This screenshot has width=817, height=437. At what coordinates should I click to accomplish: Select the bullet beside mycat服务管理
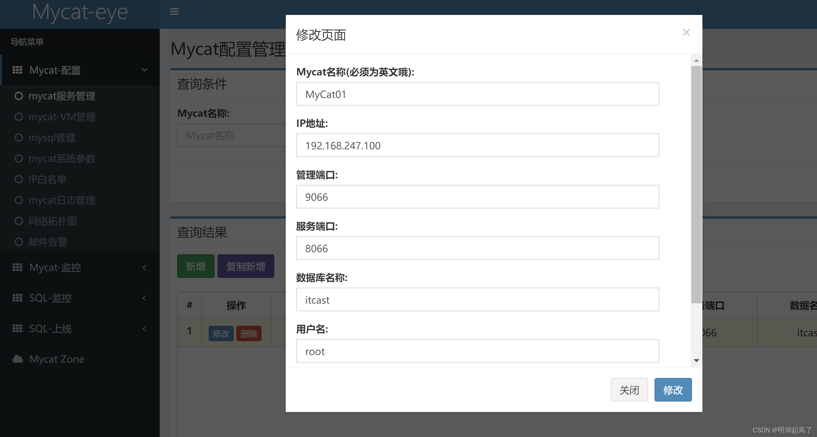(19, 96)
